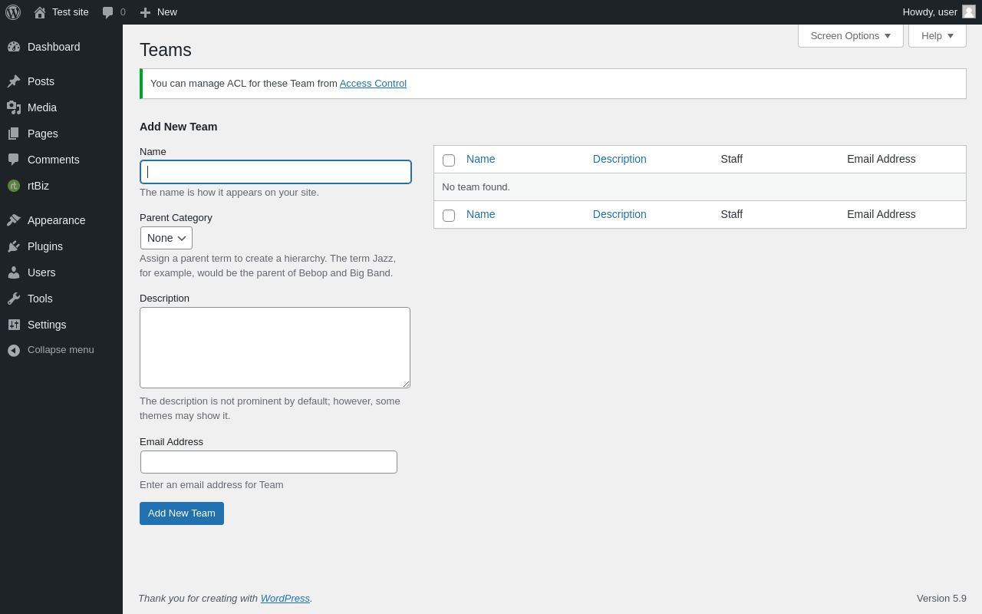Viewport: 982px width, 614px height.
Task: Click Collapse menu text
Action: click(61, 350)
